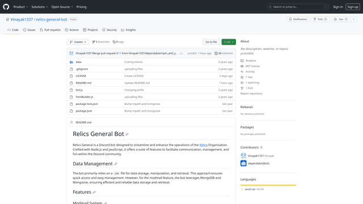Click the Go to file button
This screenshot has height=204, width=363.
[211, 42]
